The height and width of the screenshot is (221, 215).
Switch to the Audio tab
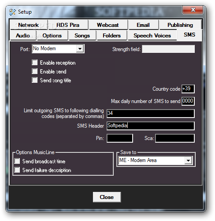coord(23,36)
